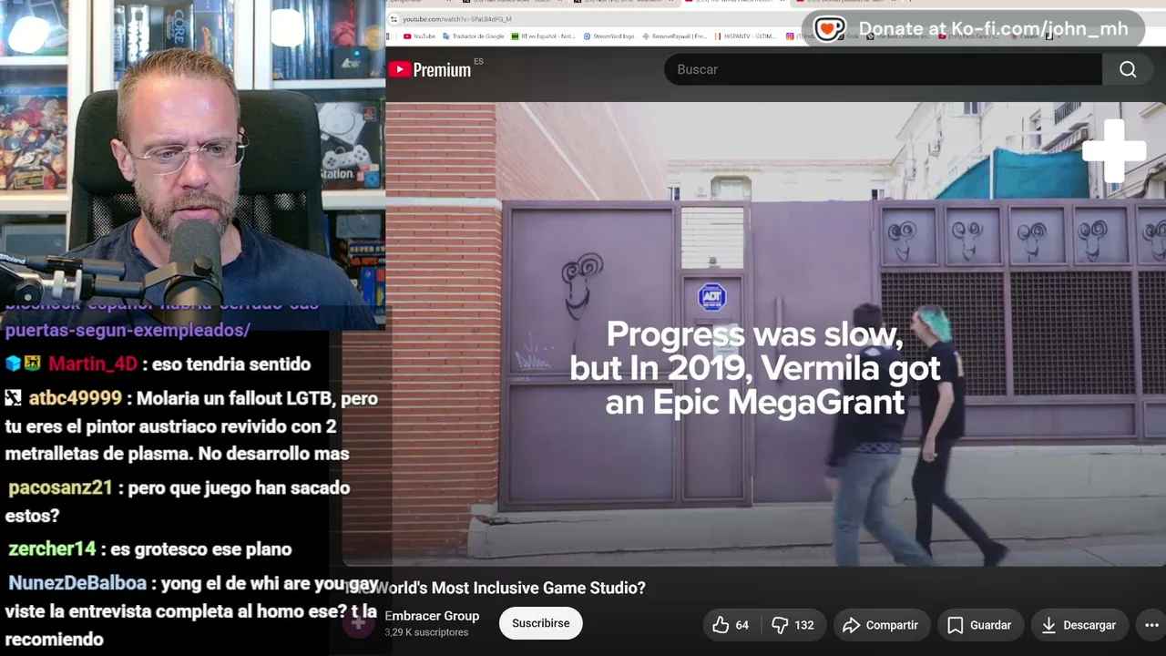The width and height of the screenshot is (1166, 656).
Task: Click username NunezDeBalboa in chat
Action: [x=77, y=583]
